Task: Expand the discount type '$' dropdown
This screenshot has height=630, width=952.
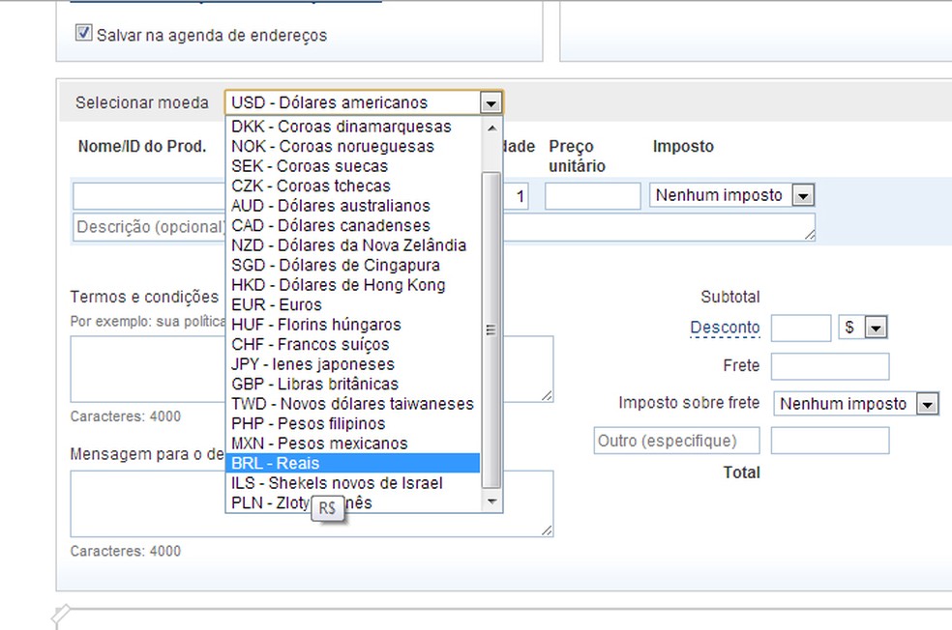Action: coord(875,329)
